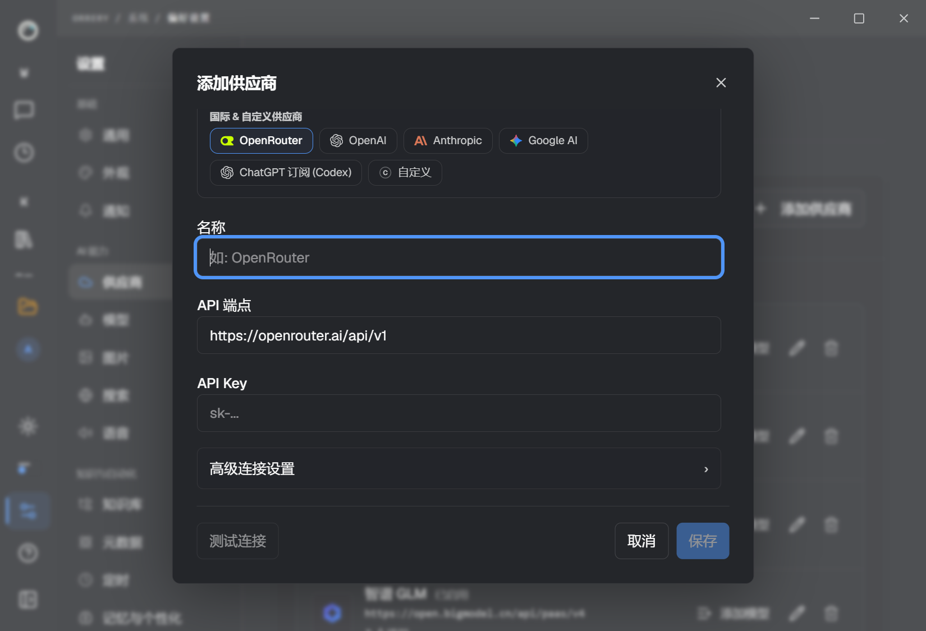
Task: Pick the ChatGPT 订阅 (Codex) provider chip
Action: pos(286,173)
